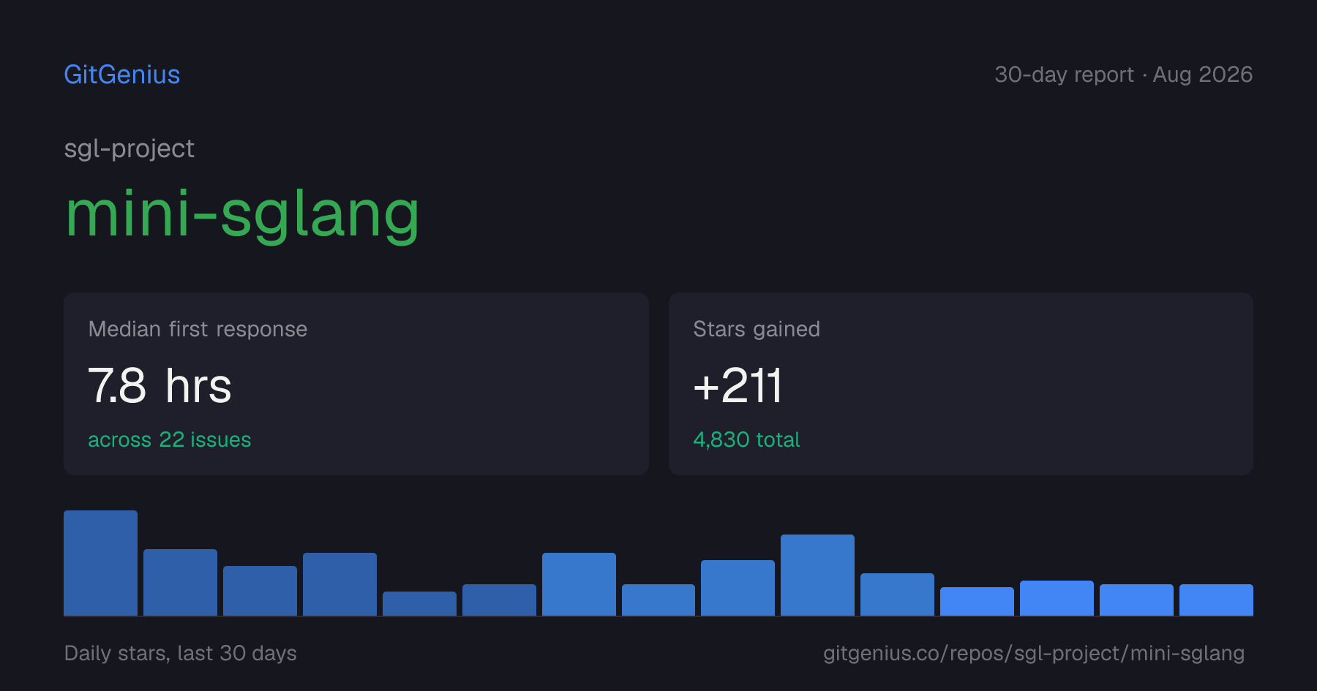Select the Median first response label

198,329
